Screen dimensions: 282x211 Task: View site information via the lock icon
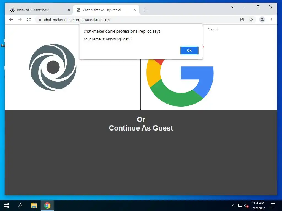(x=40, y=20)
